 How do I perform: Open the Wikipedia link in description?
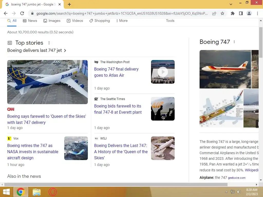[252, 170]
